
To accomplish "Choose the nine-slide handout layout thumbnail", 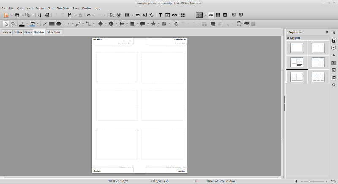I will pos(318,77).
